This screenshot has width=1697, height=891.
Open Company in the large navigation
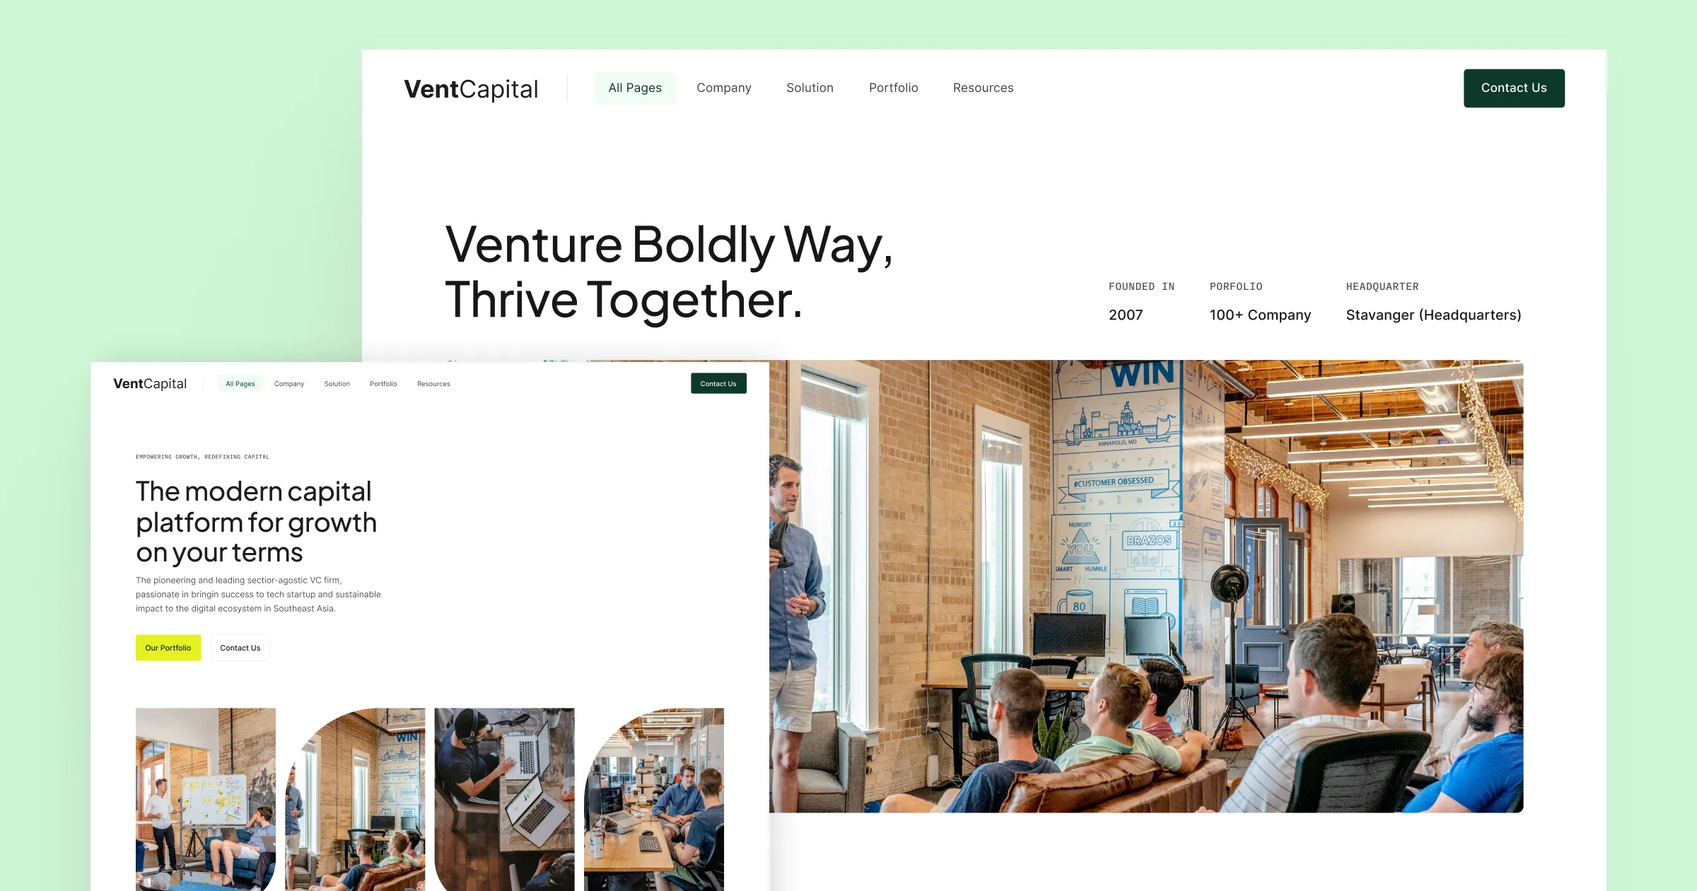tap(723, 88)
